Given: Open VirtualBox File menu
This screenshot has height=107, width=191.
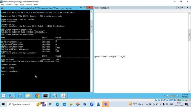Looking at the screenshot, I should (x=2, y=5).
